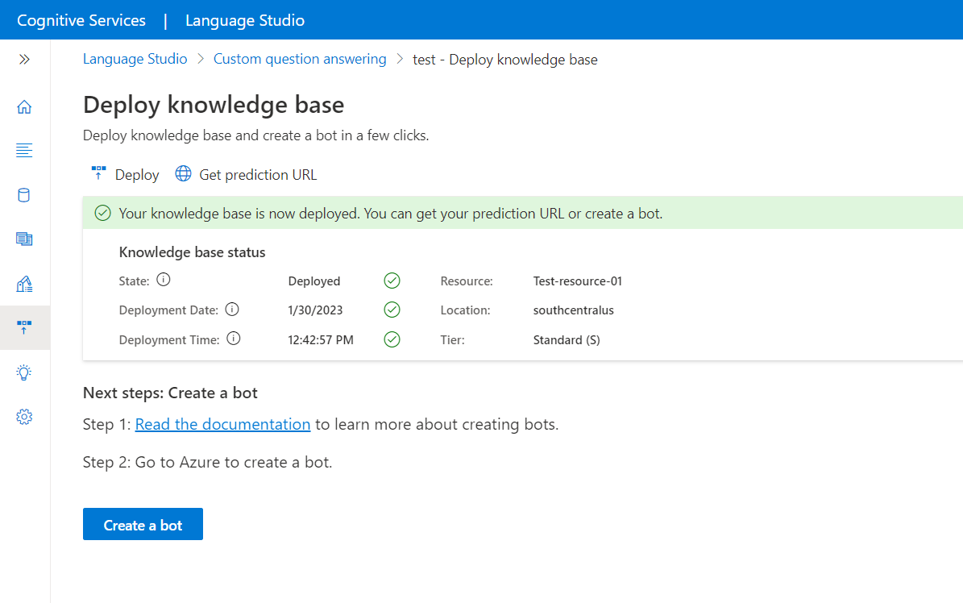Select the question-answer pairs icon
The height and width of the screenshot is (603, 963).
(x=24, y=239)
